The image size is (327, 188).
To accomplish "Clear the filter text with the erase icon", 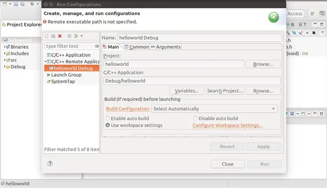I will click(96, 46).
